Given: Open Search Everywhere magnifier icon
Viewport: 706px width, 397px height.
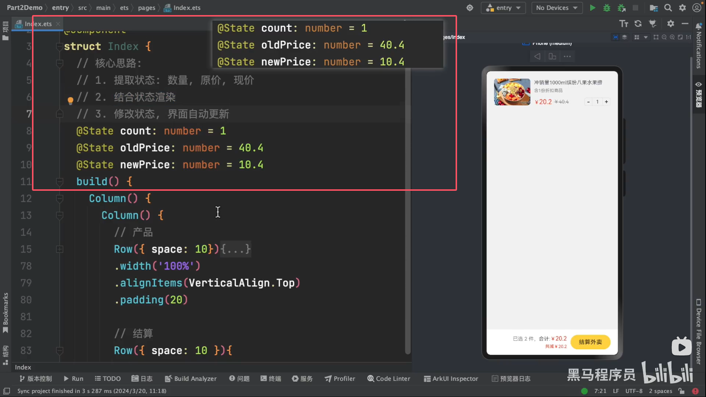Looking at the screenshot, I should 668,8.
